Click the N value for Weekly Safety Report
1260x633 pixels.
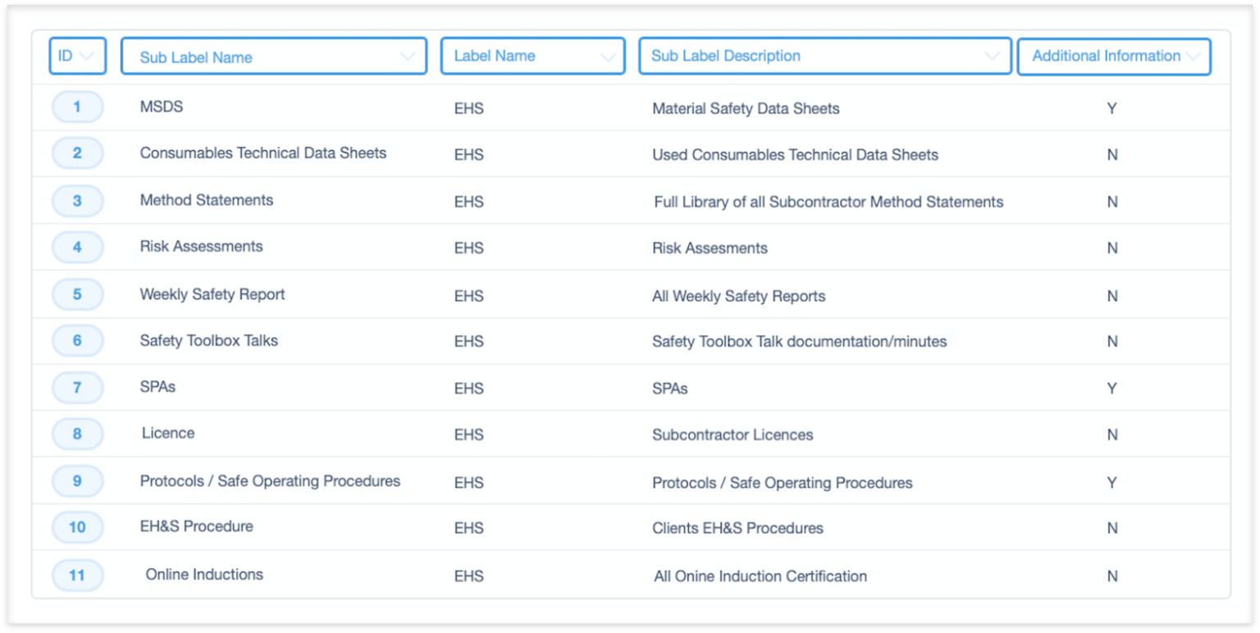point(1112,294)
